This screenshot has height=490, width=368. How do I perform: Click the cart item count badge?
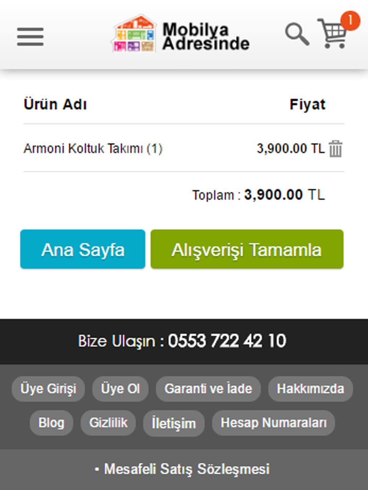tap(350, 21)
